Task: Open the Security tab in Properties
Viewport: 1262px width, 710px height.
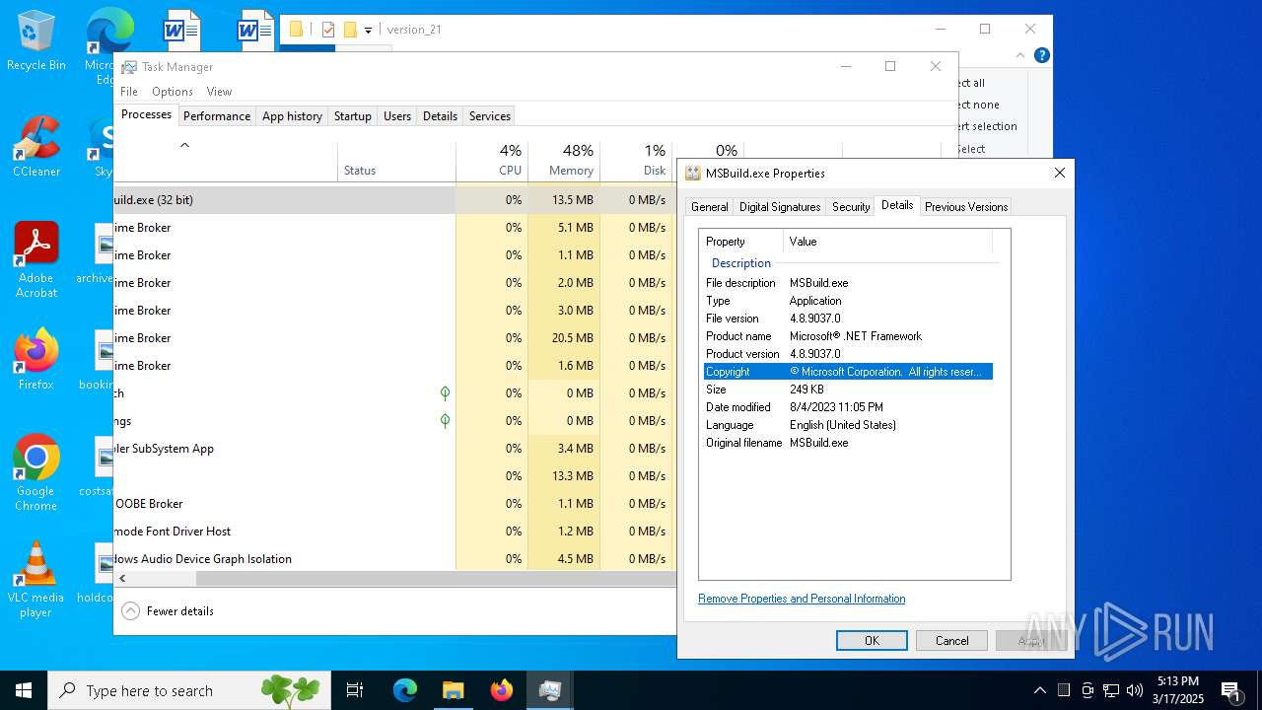Action: pos(851,207)
